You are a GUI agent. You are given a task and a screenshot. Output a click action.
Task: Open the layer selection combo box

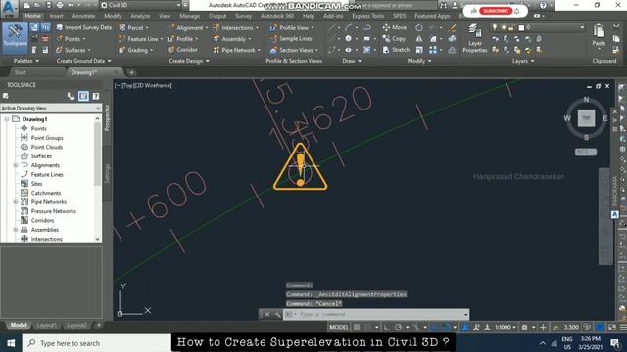(537, 27)
